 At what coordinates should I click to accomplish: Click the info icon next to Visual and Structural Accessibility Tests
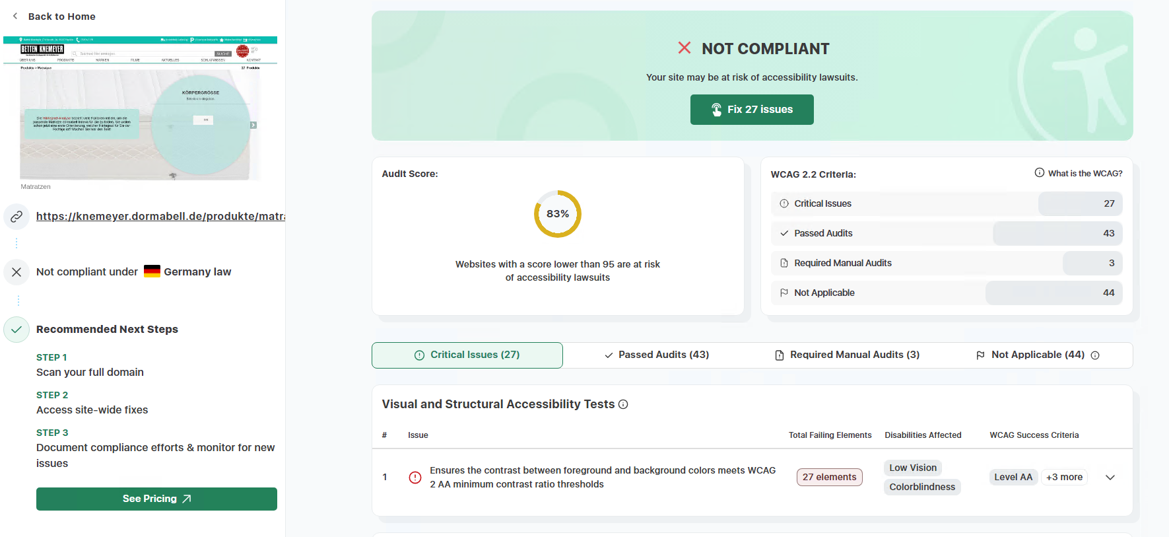[623, 404]
